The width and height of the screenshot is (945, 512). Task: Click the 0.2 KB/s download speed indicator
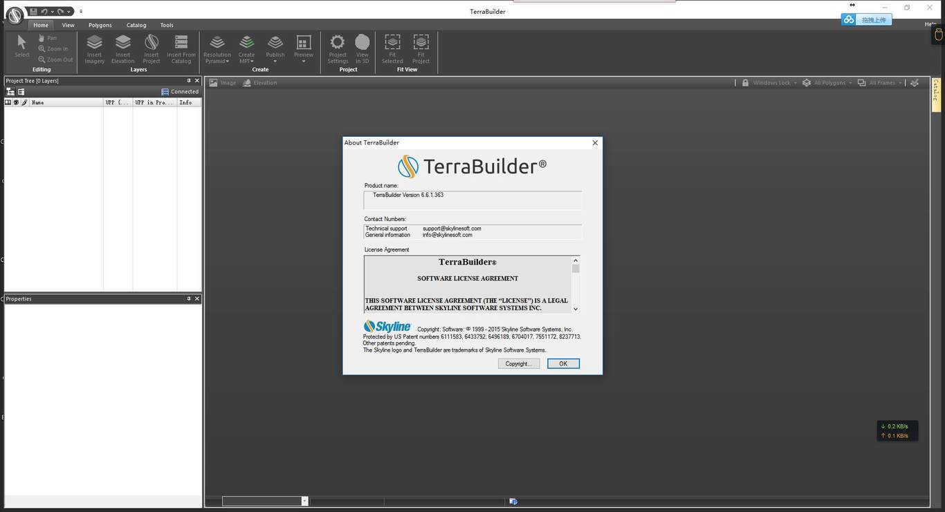894,426
